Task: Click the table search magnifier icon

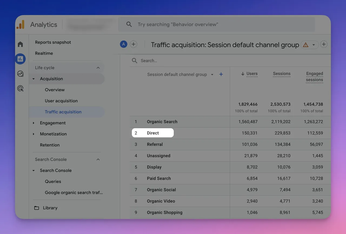Action: point(135,61)
